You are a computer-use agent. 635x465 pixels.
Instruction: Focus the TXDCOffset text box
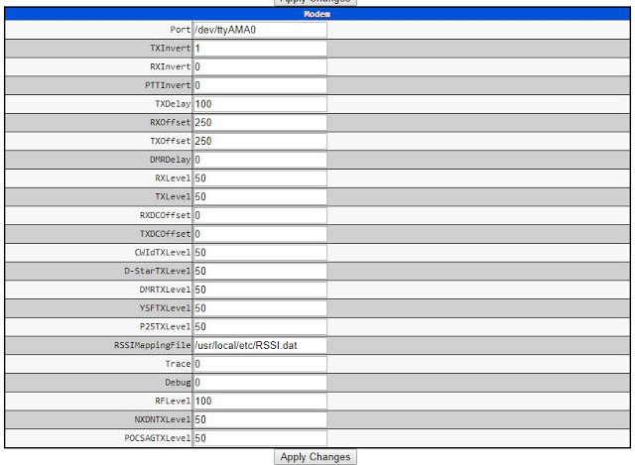(260, 234)
